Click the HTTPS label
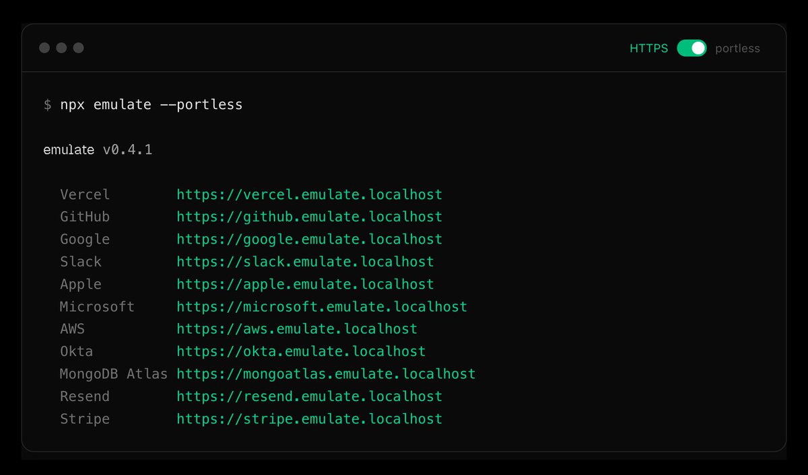The image size is (808, 475). tap(649, 48)
